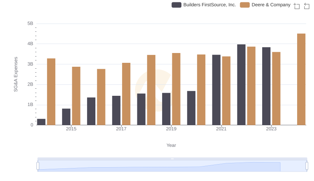Click the Builders FirstSource 2016 bar
The image size is (314, 181).
(91, 112)
